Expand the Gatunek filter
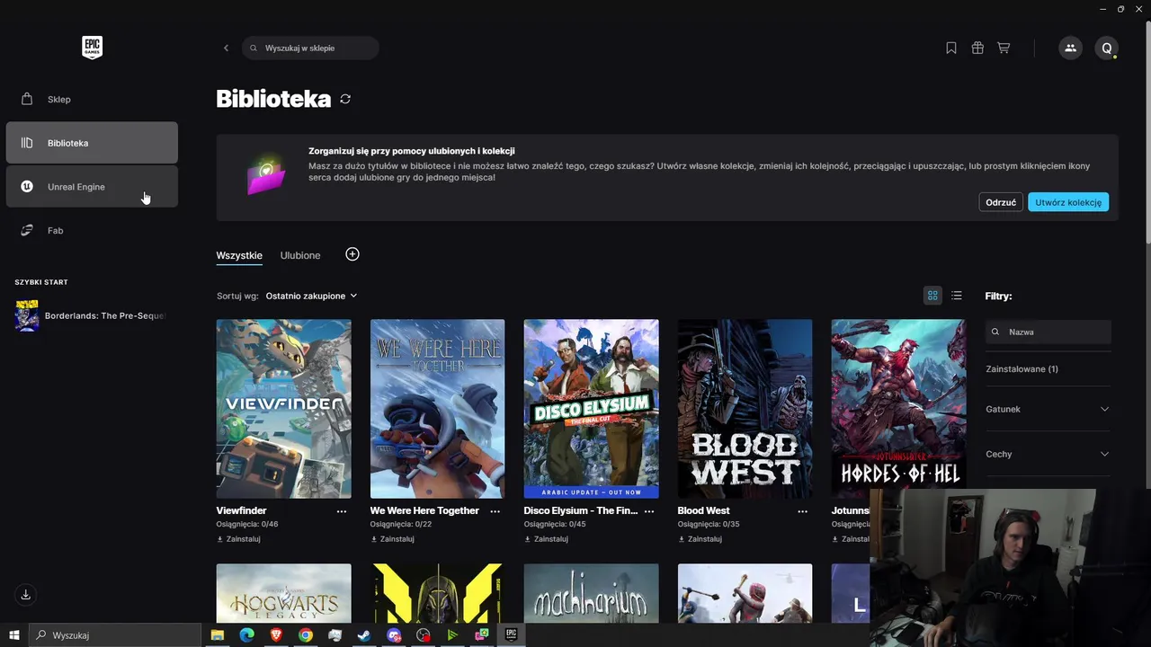1151x647 pixels. pyautogui.click(x=1048, y=409)
